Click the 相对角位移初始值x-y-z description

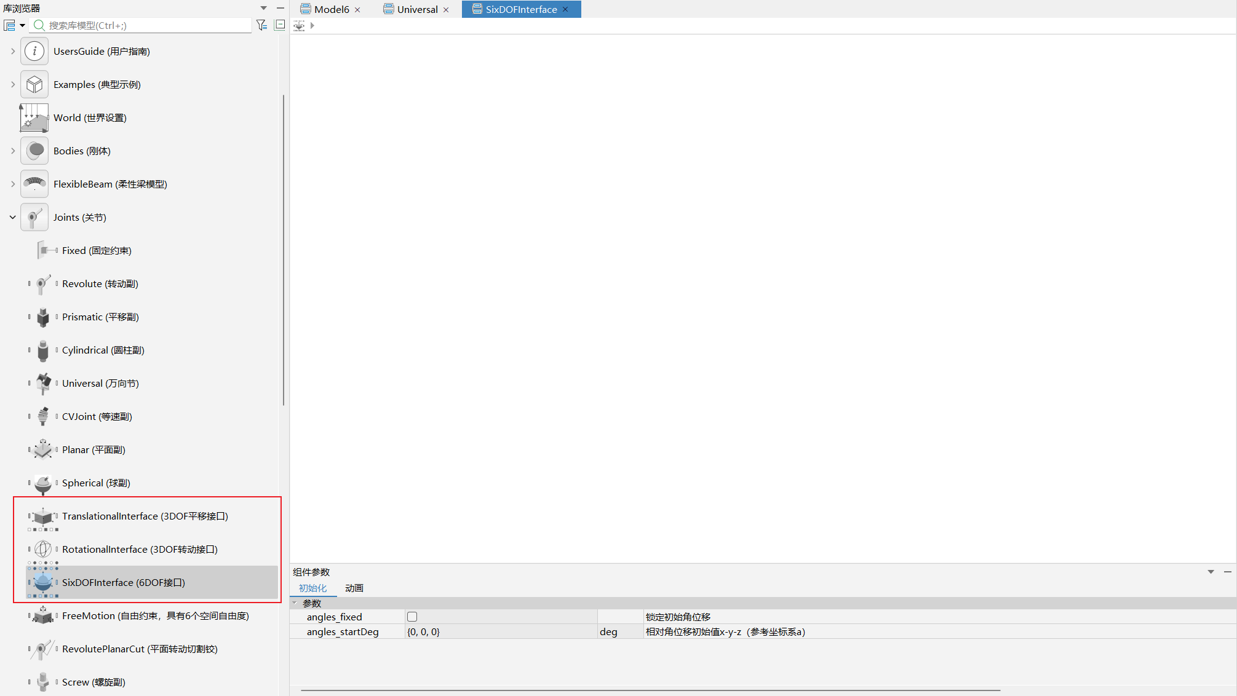tap(725, 631)
